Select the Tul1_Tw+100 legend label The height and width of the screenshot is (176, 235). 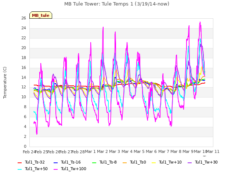point(73,169)
